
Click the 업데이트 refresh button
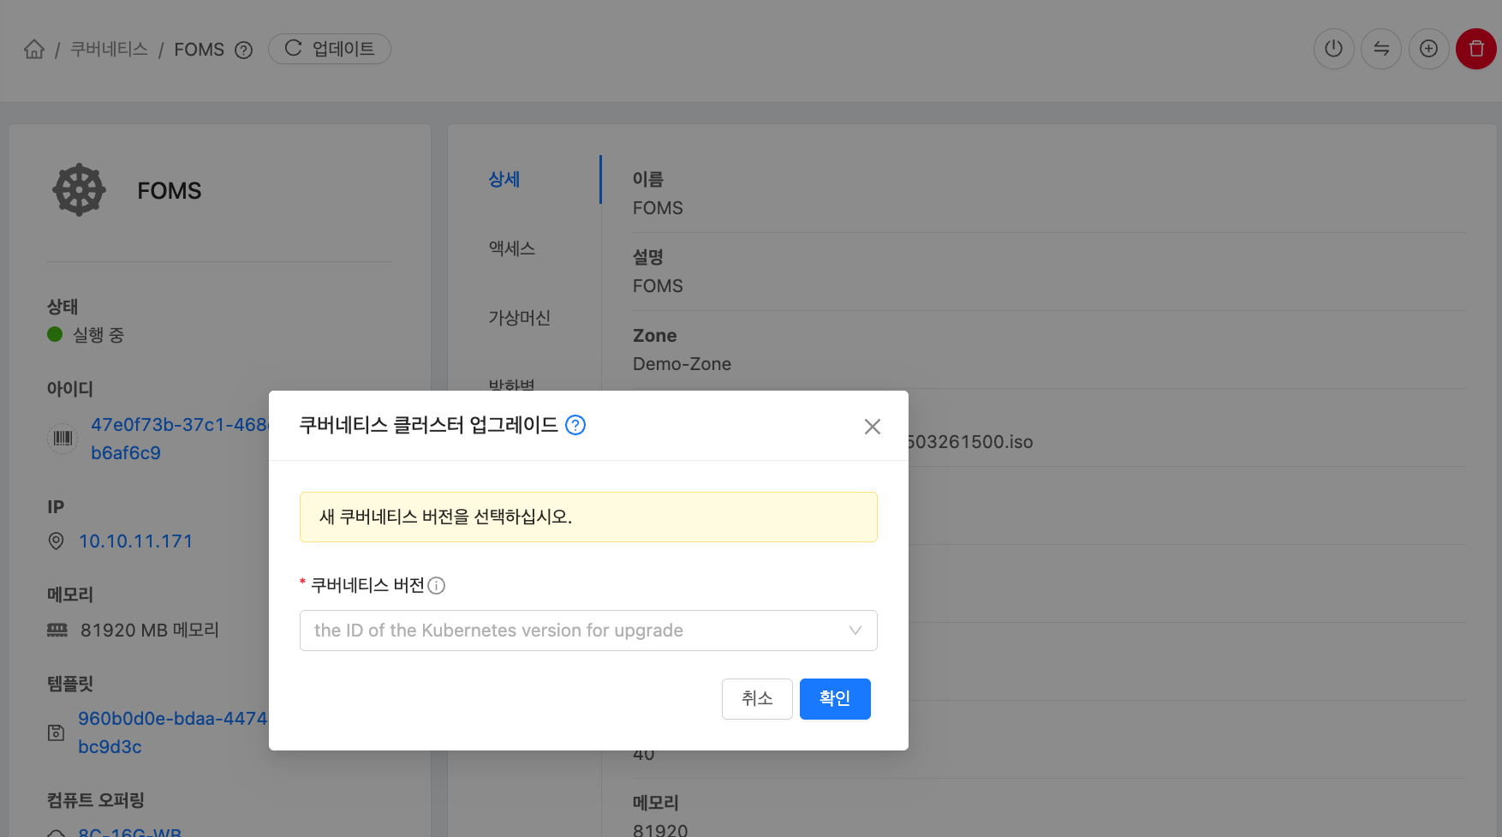pyautogui.click(x=330, y=49)
